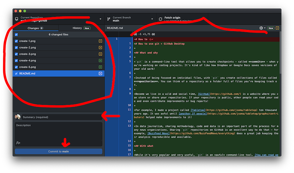Image resolution: width=294 pixels, height=173 pixels.
Task: Click the README.md diff header filename
Action: [115, 28]
